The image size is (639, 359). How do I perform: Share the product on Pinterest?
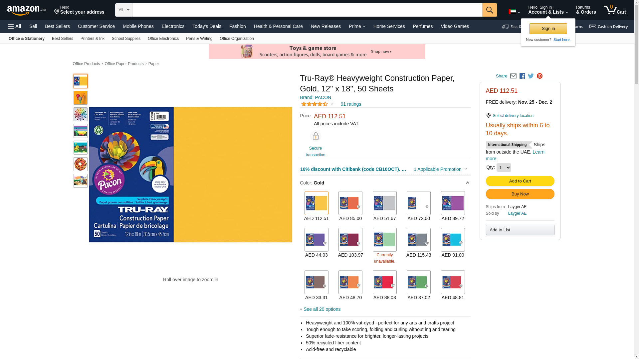point(539,76)
